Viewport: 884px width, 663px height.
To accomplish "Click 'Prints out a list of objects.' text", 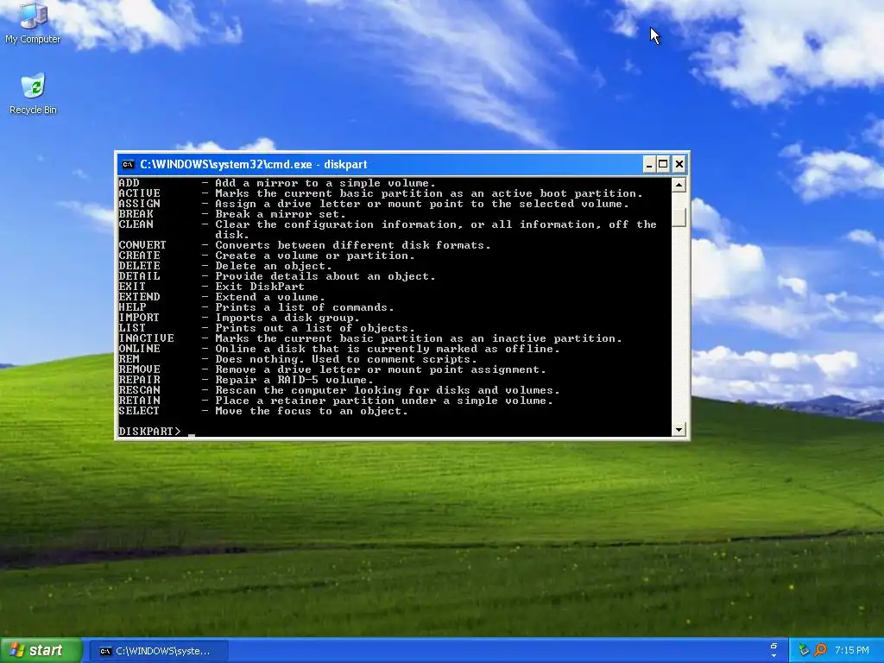I will click(315, 328).
